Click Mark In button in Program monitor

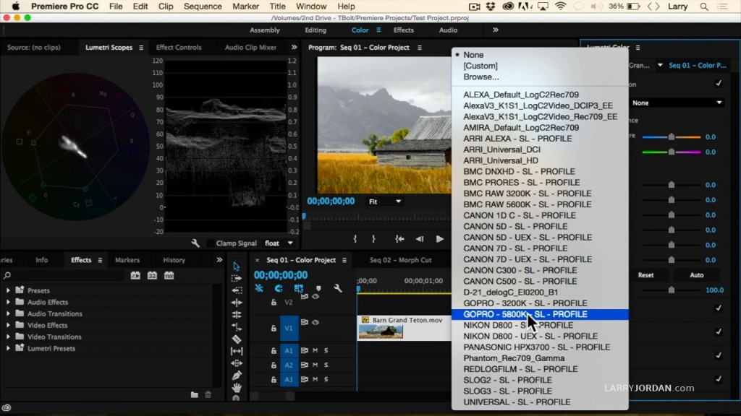(x=355, y=239)
